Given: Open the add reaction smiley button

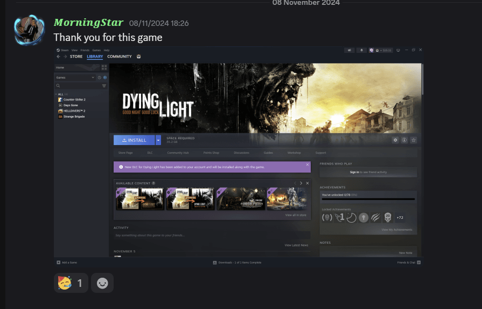Looking at the screenshot, I should coord(102,283).
